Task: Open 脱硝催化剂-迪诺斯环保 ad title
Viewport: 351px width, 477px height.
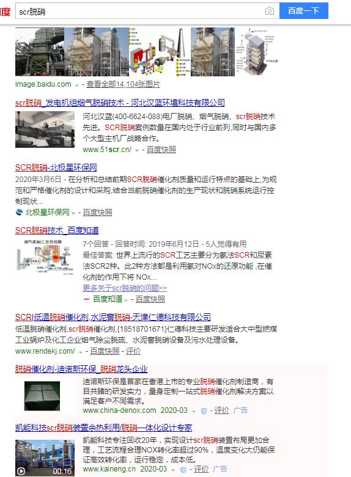Action: [x=81, y=369]
